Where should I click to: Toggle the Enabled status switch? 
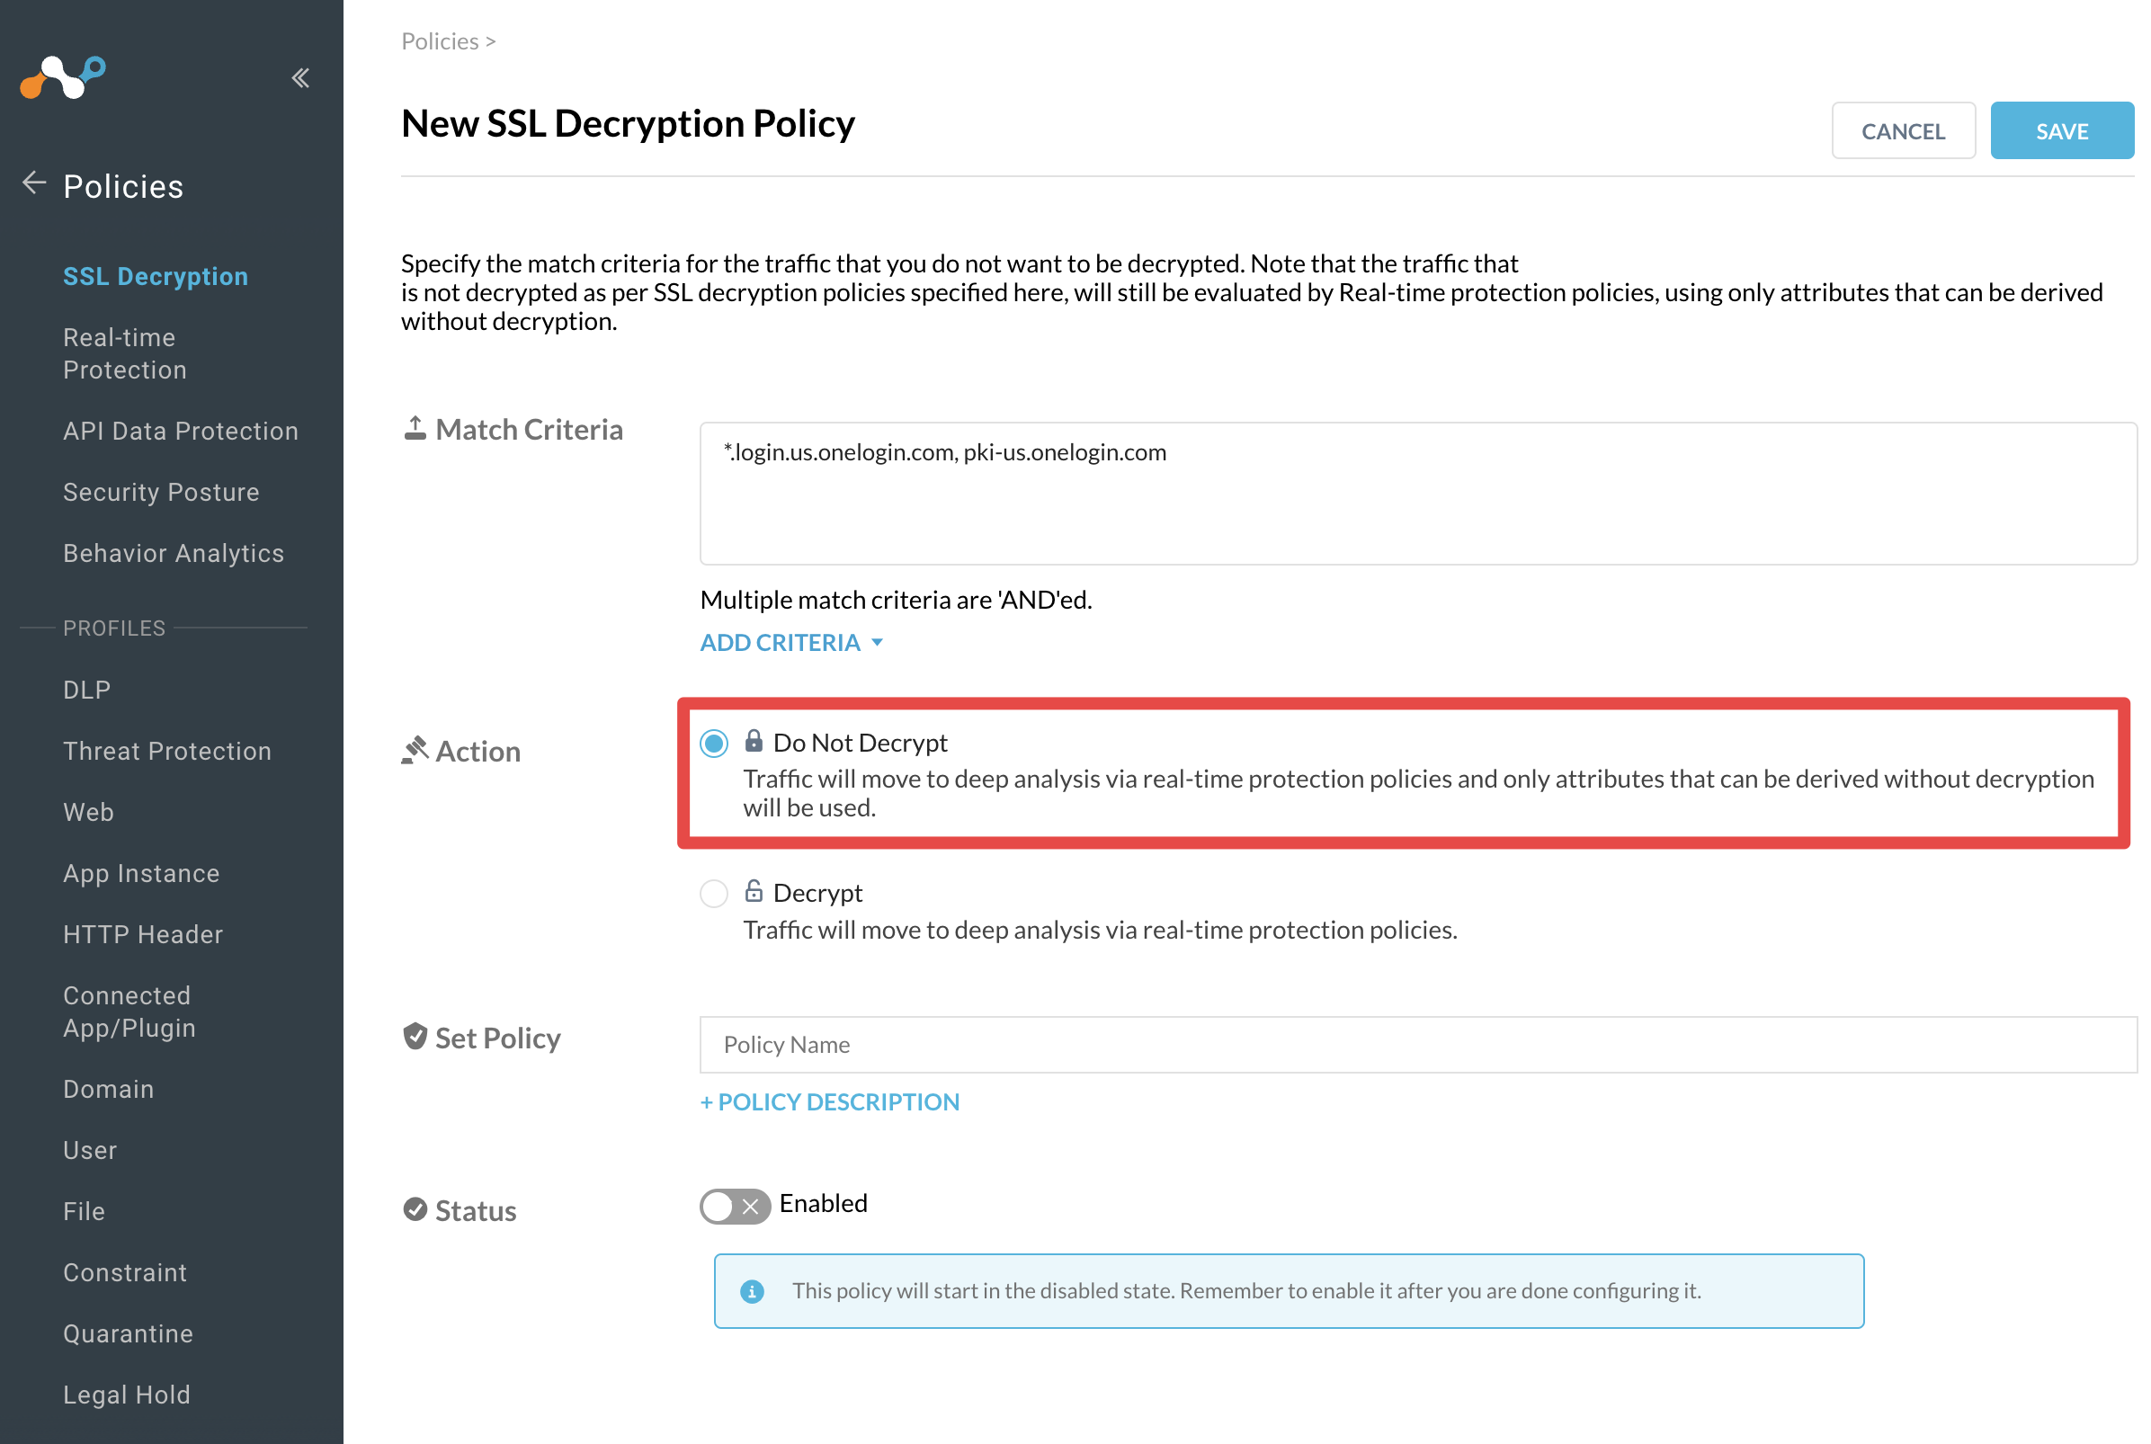(735, 1206)
